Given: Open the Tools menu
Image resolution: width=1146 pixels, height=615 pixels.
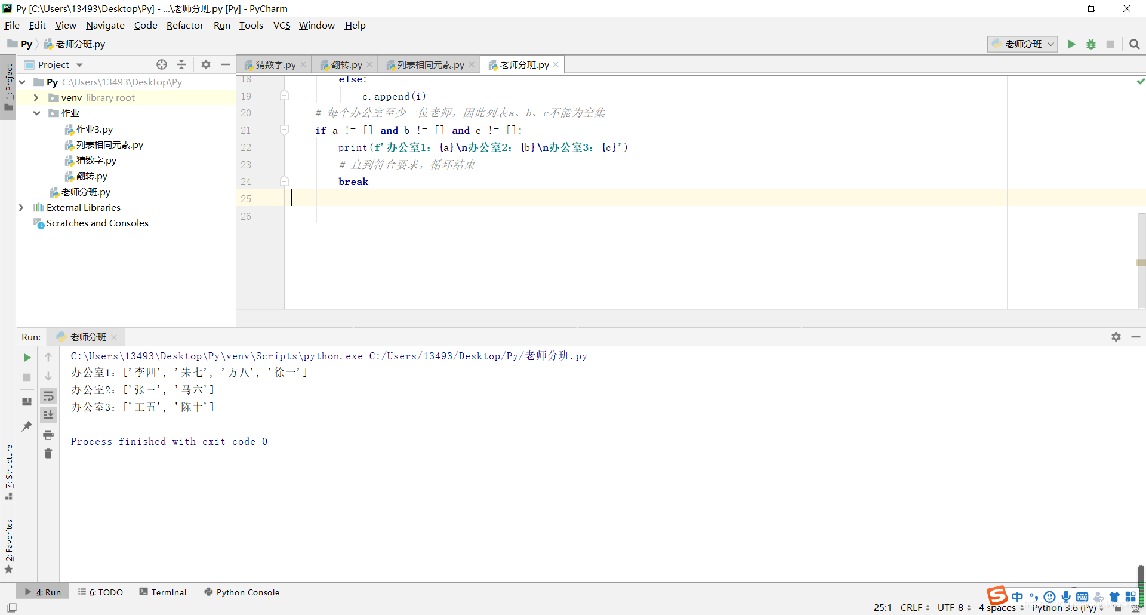Looking at the screenshot, I should [x=251, y=25].
